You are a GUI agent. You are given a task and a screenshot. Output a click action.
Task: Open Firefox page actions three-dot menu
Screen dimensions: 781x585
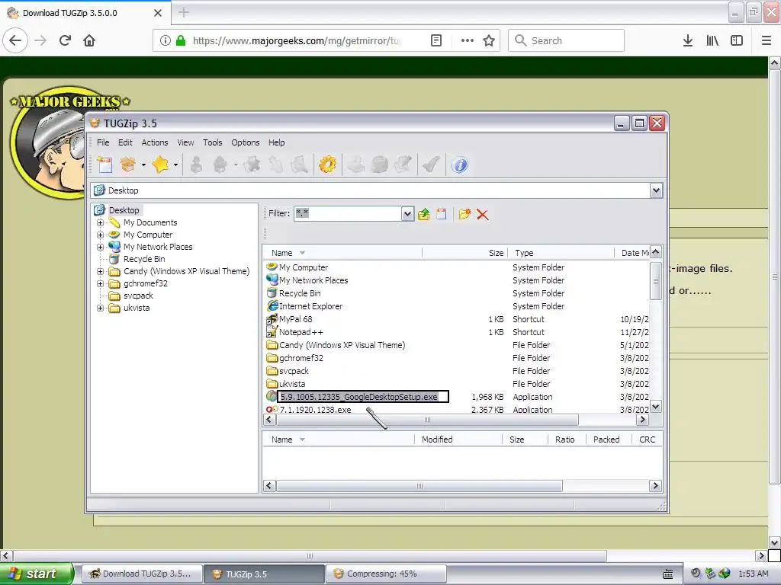[468, 40]
